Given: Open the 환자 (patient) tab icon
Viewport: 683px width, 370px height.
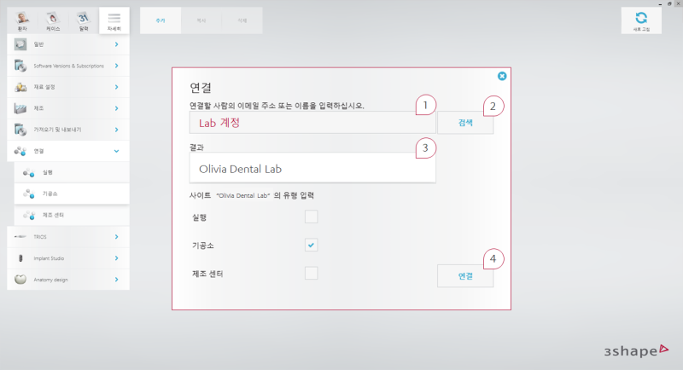Looking at the screenshot, I should coord(22,18).
